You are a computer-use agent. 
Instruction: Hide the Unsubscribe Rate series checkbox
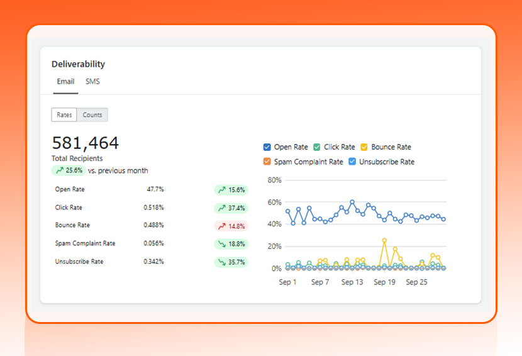point(352,162)
